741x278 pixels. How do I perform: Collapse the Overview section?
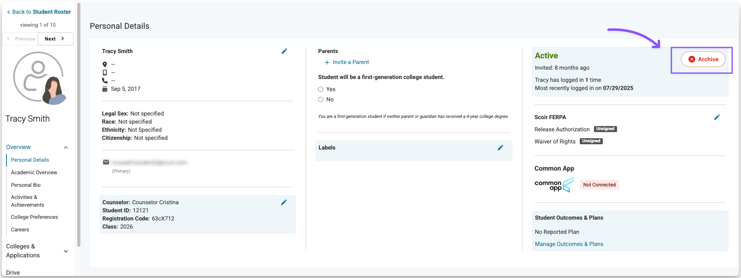(66, 148)
